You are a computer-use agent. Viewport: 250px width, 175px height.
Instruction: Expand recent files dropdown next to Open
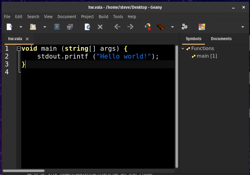[45, 27]
